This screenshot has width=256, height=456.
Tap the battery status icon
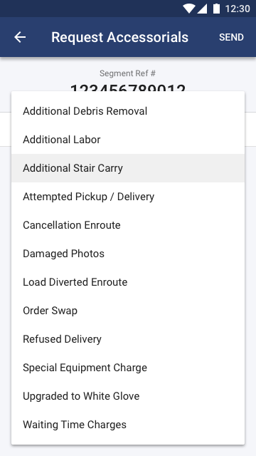point(216,9)
